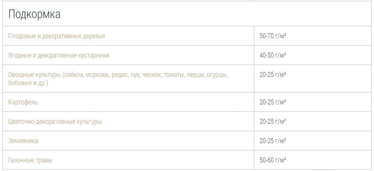Open the Ягодные и декоративные кустарники link
Screen dimensions: 374x171
59,55
